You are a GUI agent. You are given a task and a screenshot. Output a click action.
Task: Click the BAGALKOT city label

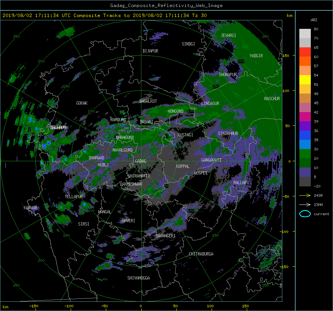click(148, 101)
